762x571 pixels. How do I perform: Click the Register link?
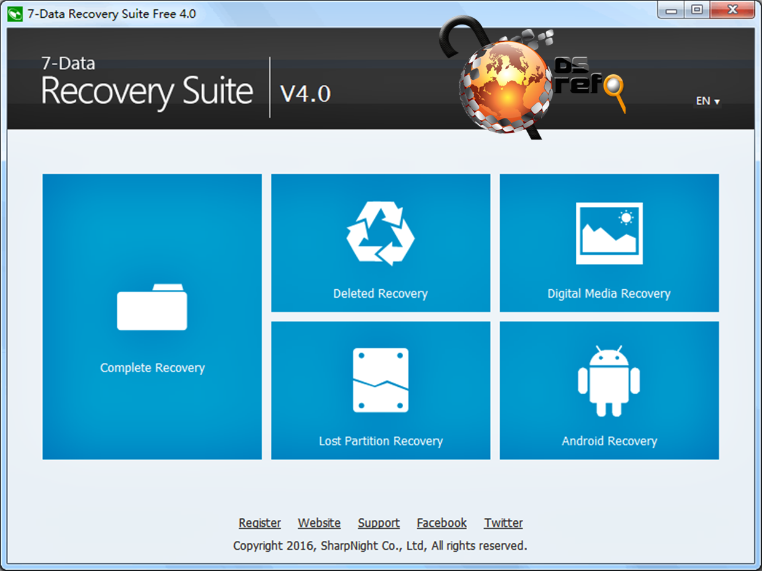260,523
